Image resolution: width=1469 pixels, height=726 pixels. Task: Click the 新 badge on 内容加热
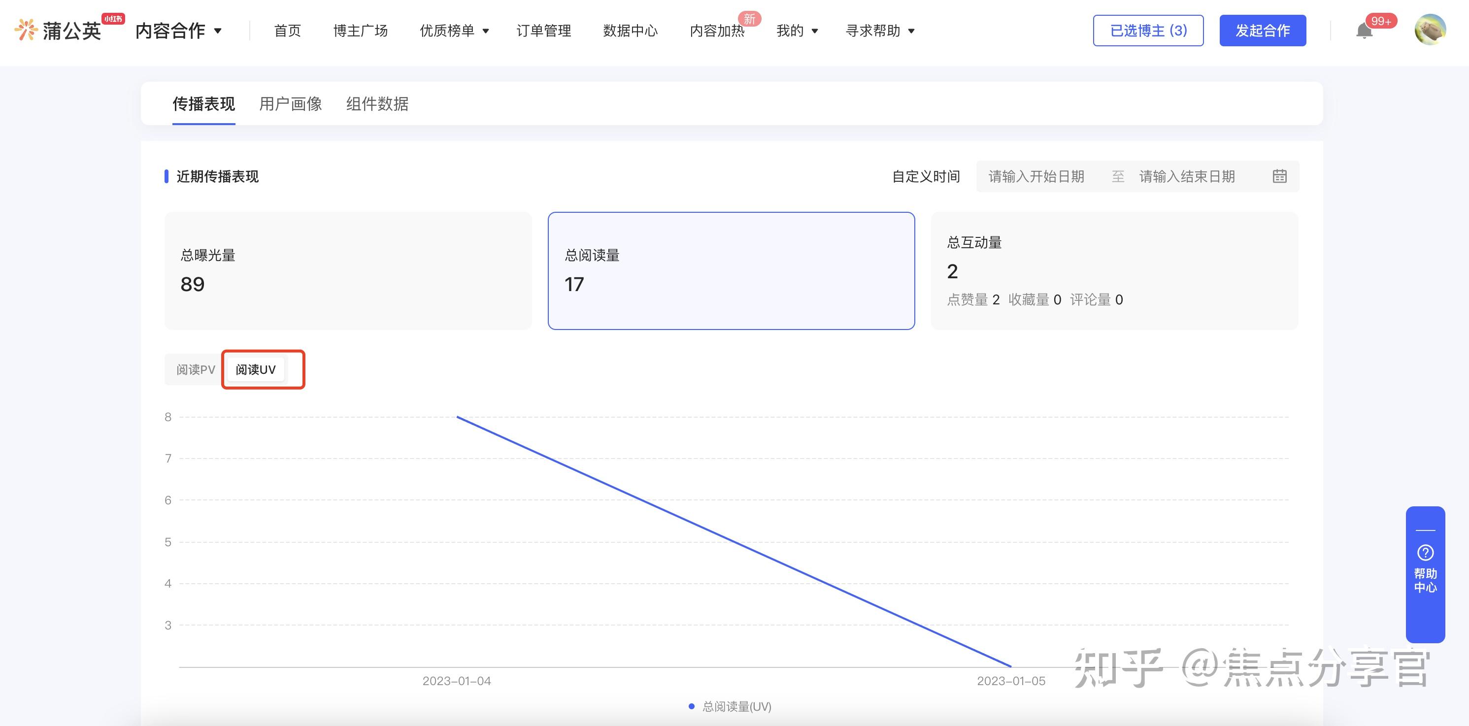point(749,19)
